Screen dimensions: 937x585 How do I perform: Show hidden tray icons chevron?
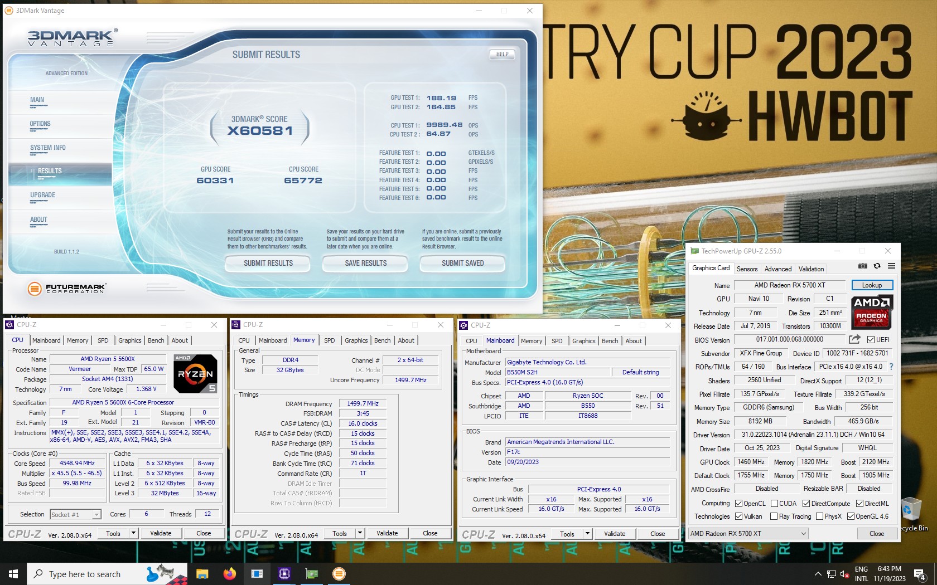pyautogui.click(x=818, y=574)
